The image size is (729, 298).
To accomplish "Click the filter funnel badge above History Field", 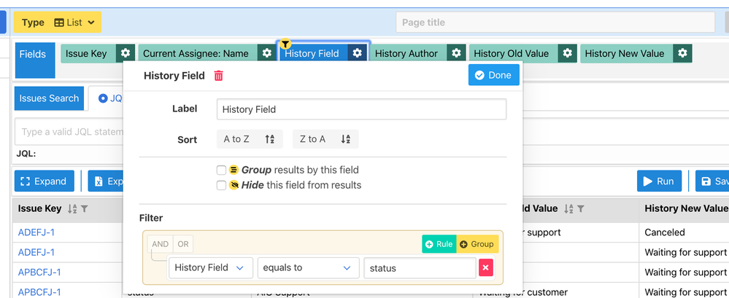I will [286, 44].
